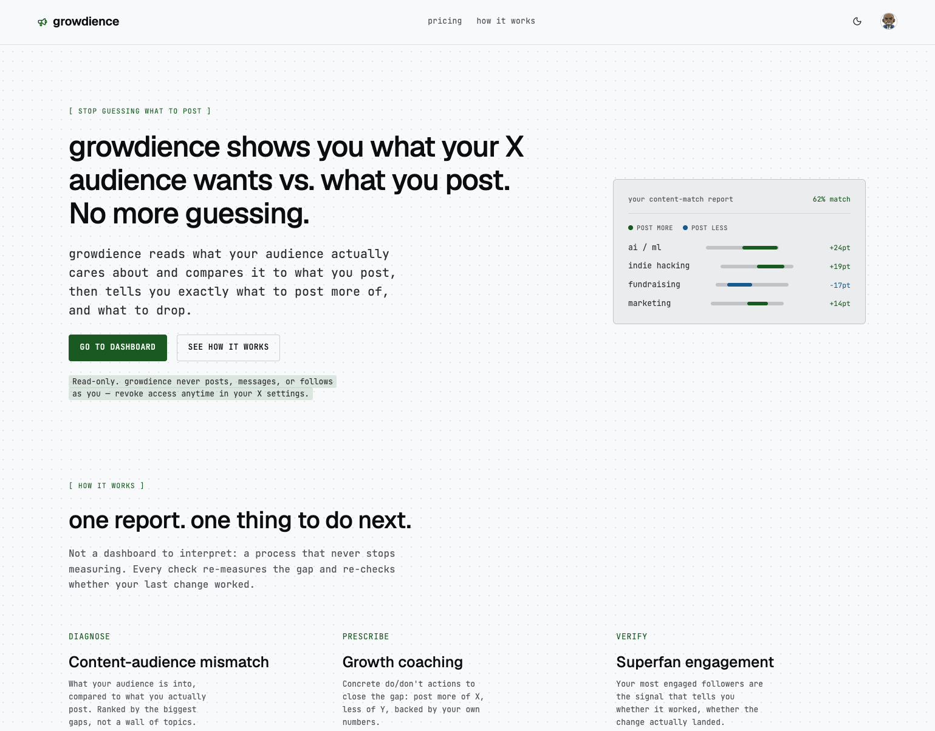
Task: Click the +19pt value for indie hacking
Action: tap(840, 267)
